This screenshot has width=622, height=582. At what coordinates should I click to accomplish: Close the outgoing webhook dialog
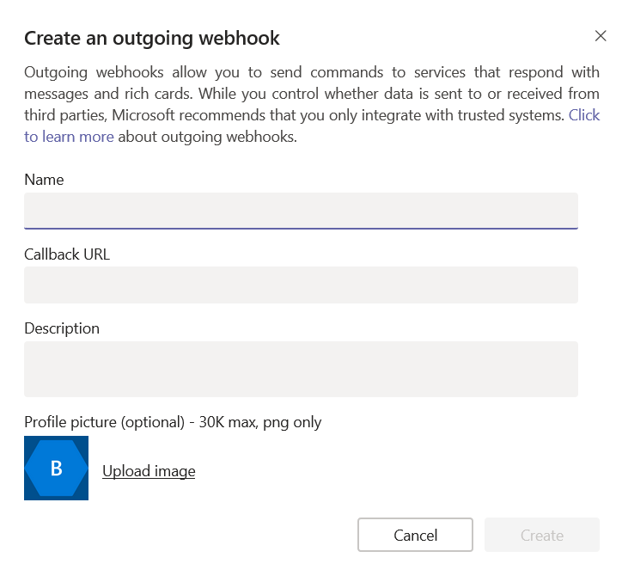(601, 35)
